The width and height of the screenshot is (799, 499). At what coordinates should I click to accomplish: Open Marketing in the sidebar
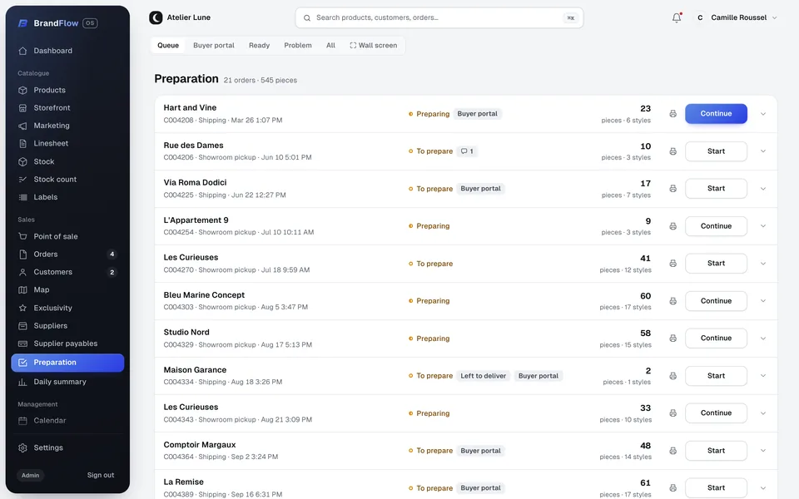[x=67, y=126]
